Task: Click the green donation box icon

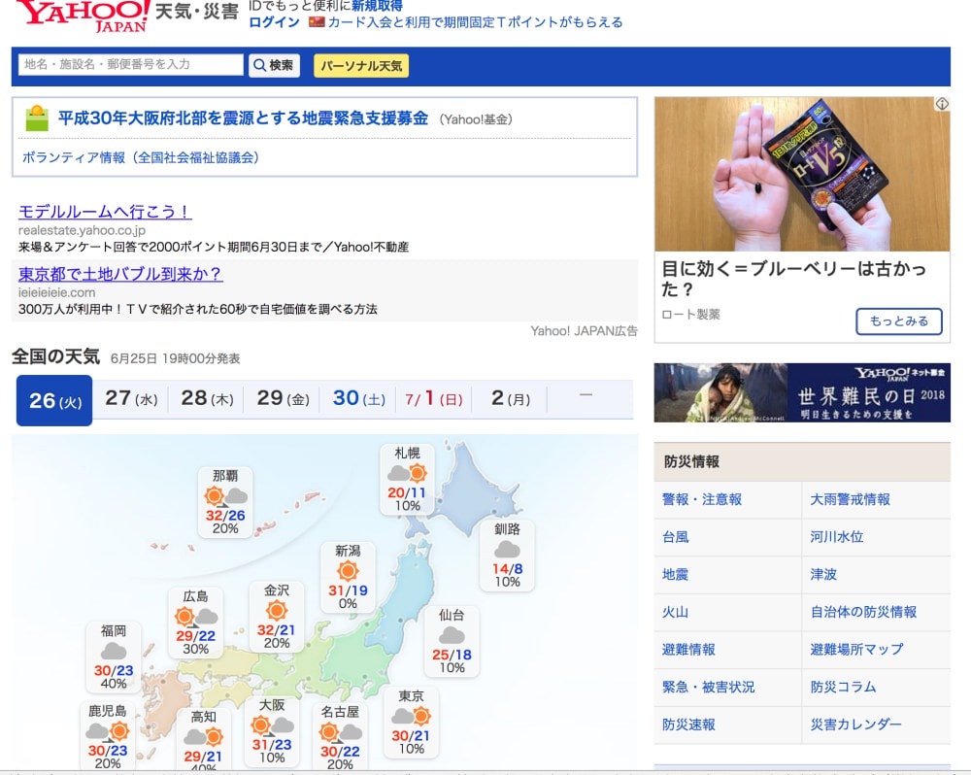Action: pos(37,118)
